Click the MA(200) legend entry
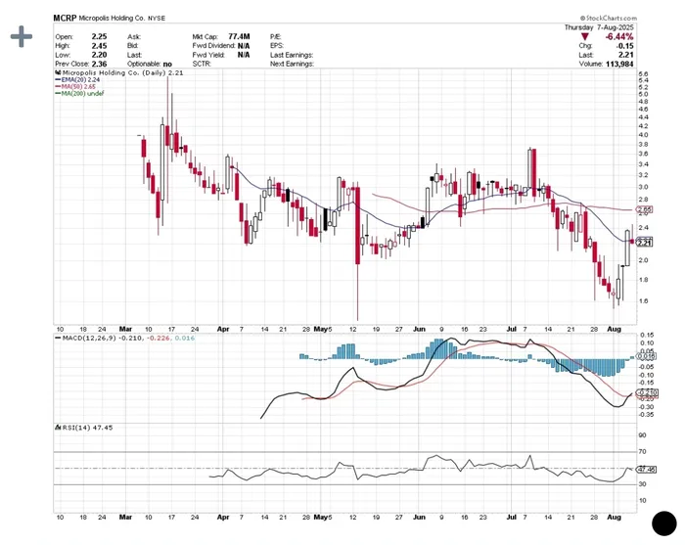The width and height of the screenshot is (685, 545). pyautogui.click(x=80, y=93)
